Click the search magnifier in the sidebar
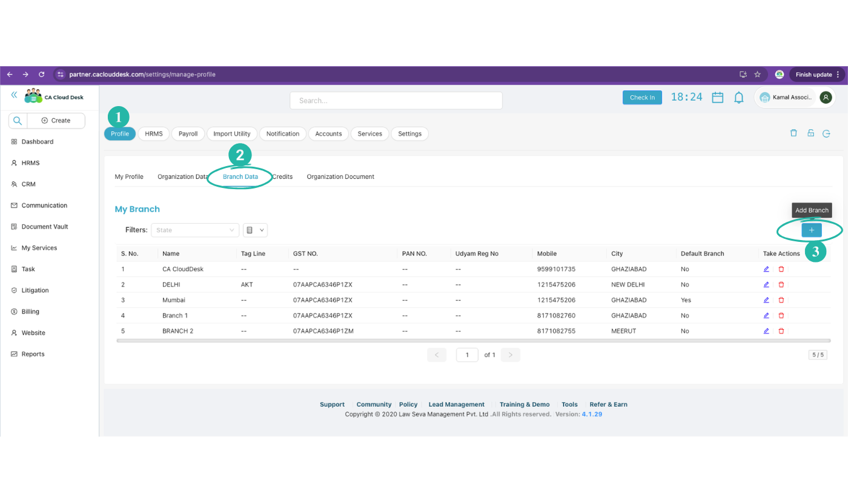The width and height of the screenshot is (848, 485). tap(17, 121)
